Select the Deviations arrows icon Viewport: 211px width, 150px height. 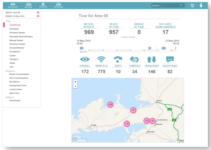pos(152,59)
